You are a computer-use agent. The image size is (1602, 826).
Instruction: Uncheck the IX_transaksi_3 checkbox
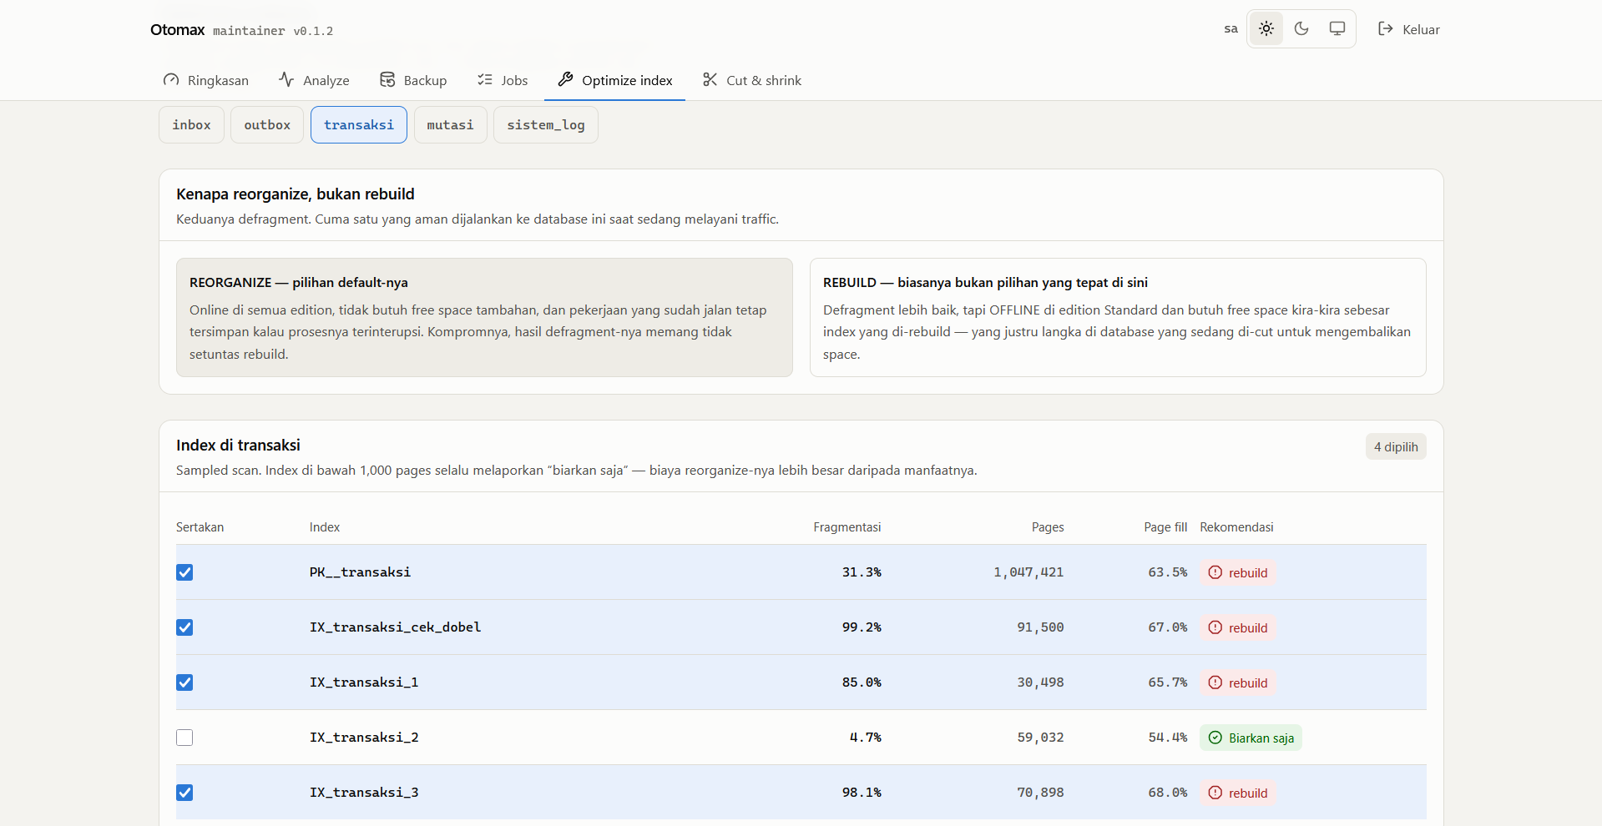184,793
